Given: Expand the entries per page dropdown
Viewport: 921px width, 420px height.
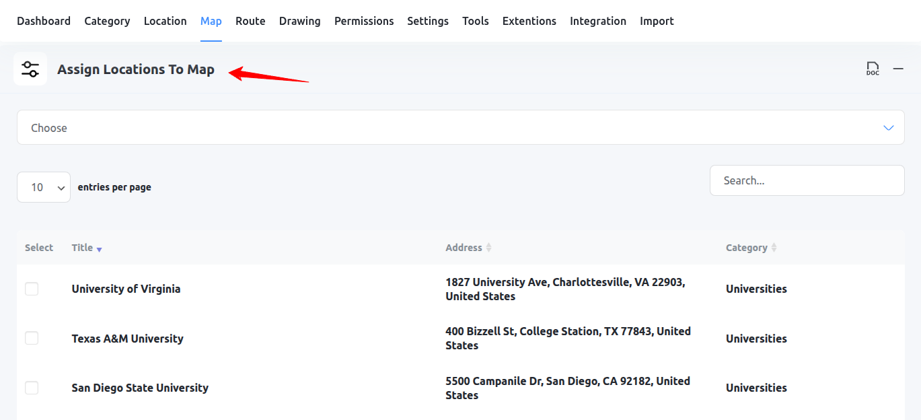Looking at the screenshot, I should tap(44, 187).
